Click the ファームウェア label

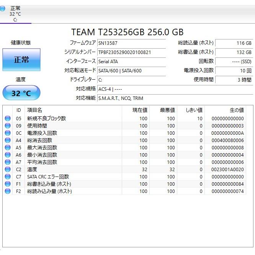coord(83,43)
